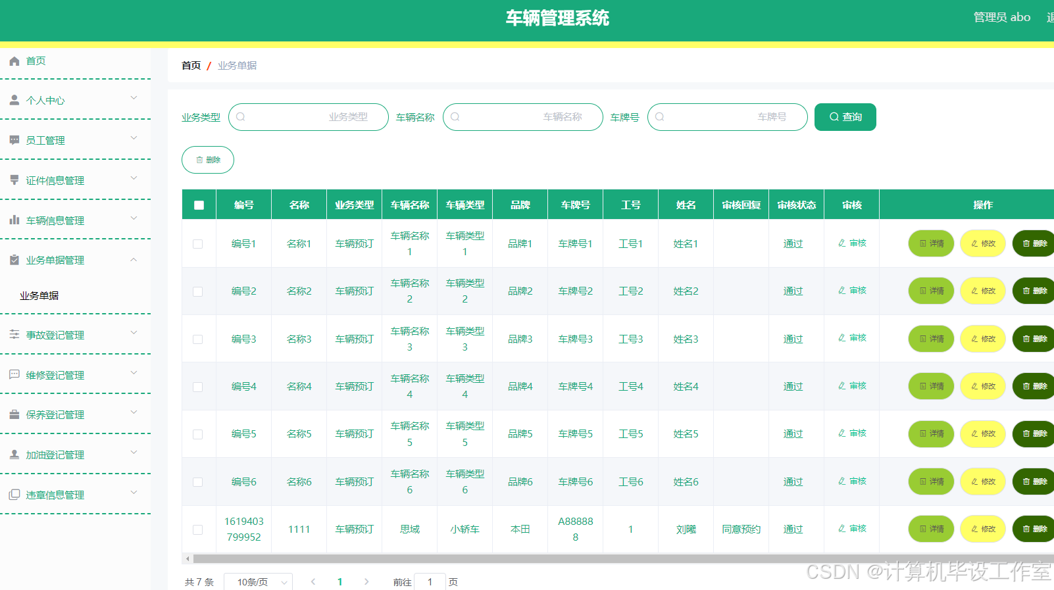The height and width of the screenshot is (590, 1054).
Task: Click the 维修登记管理 chat icon
Action: (x=14, y=375)
